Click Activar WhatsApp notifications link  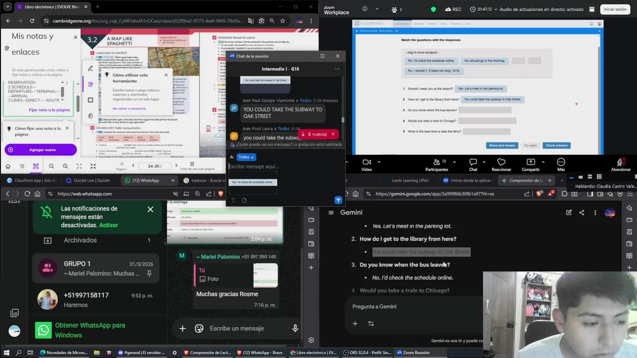click(x=108, y=225)
